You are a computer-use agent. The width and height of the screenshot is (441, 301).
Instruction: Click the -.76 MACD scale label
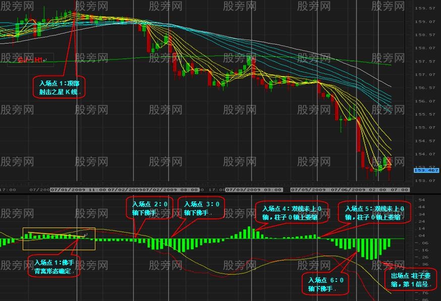click(421, 293)
